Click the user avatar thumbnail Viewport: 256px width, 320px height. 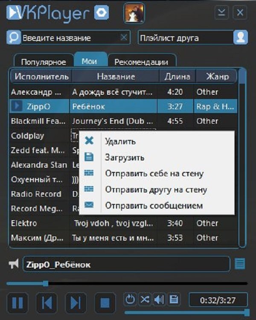tap(134, 13)
